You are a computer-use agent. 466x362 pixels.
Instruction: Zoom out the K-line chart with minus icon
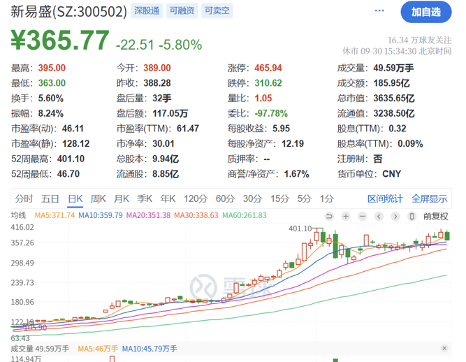point(363,216)
